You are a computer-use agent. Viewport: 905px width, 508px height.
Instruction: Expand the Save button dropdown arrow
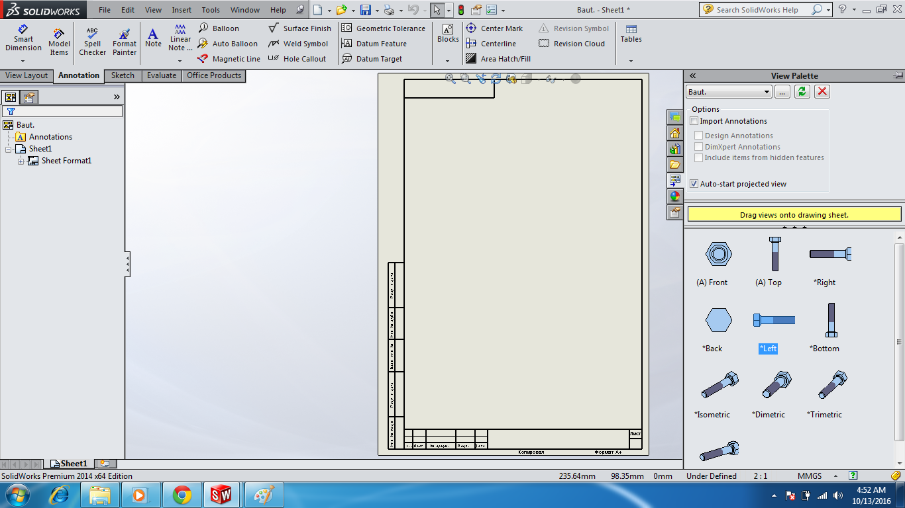click(x=378, y=11)
